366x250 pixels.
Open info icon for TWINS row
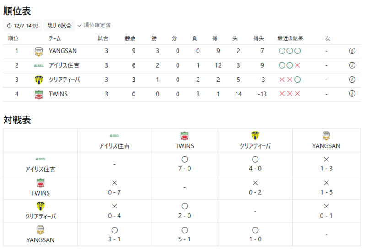click(352, 94)
